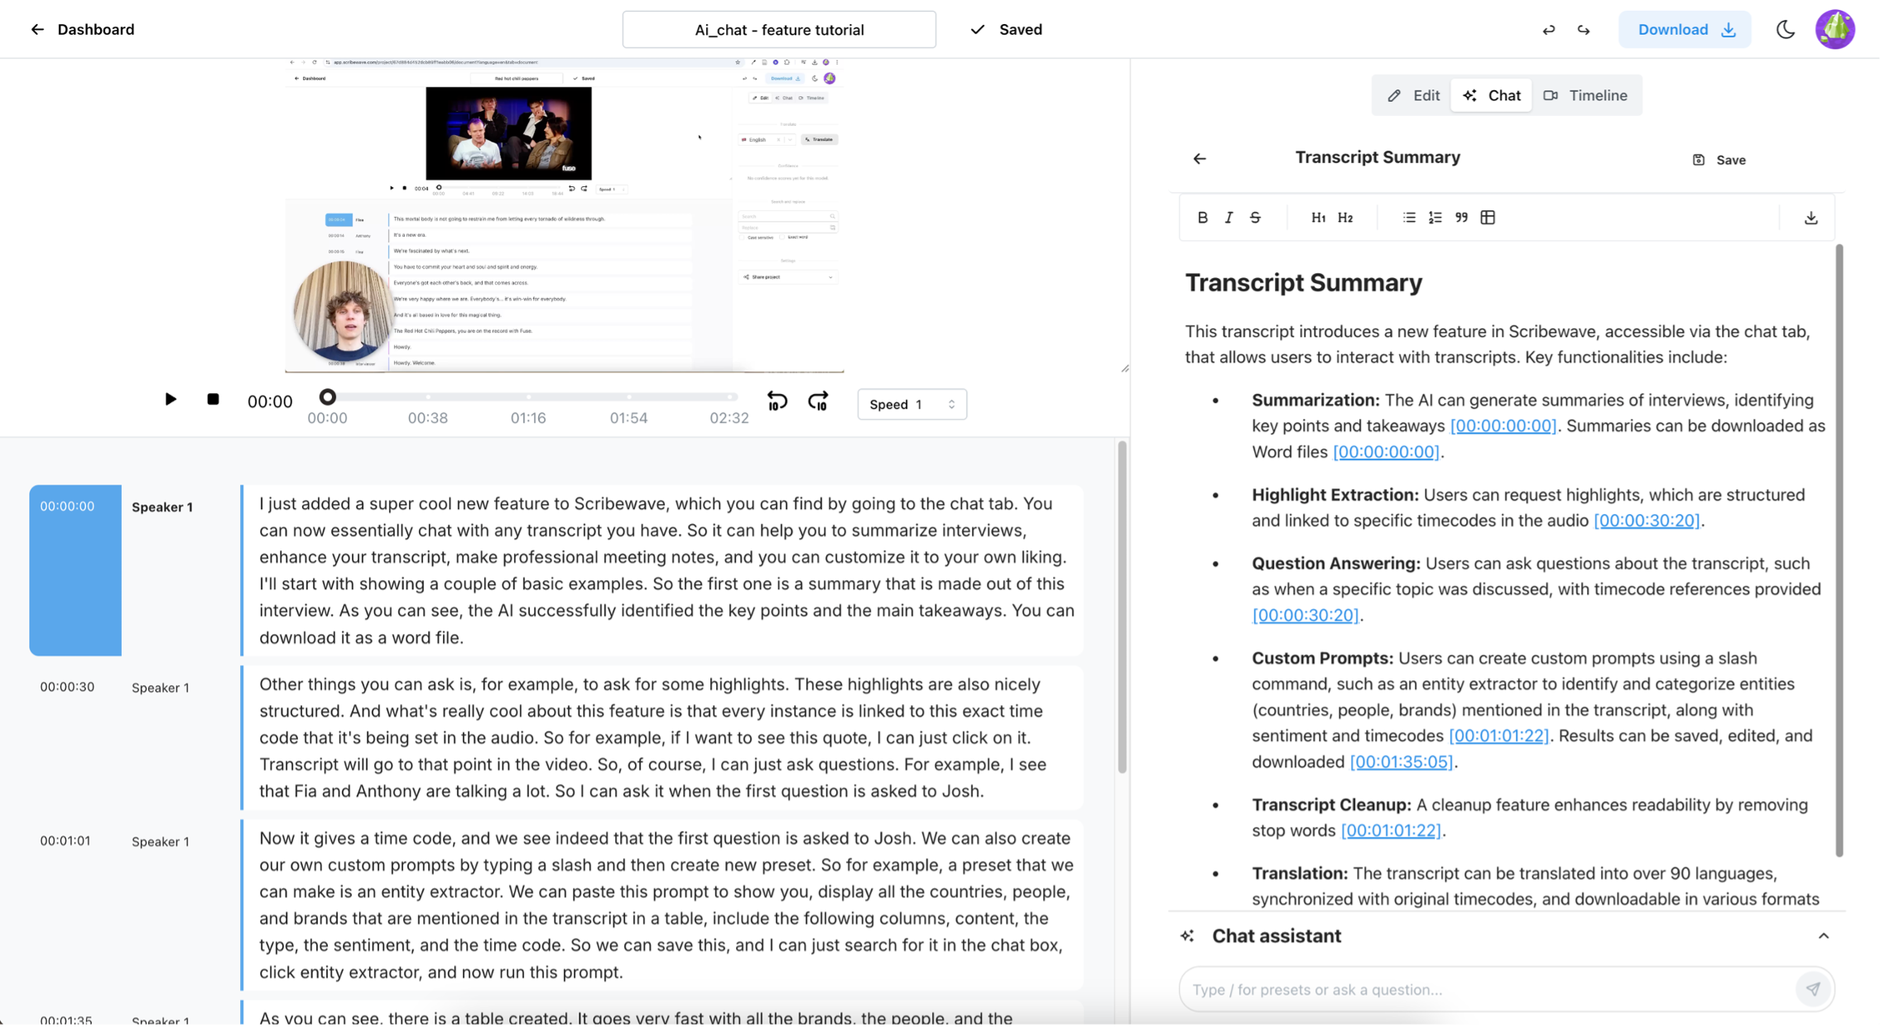Switch to the Timeline tab

[1586, 95]
